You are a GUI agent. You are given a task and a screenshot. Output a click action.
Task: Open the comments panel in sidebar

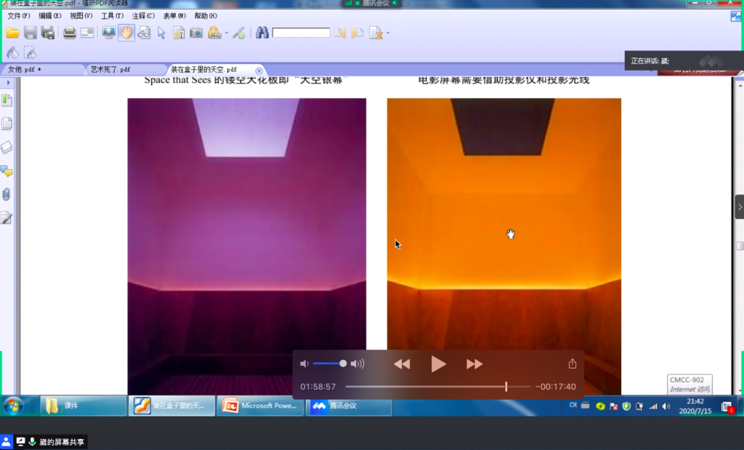pos(7,171)
